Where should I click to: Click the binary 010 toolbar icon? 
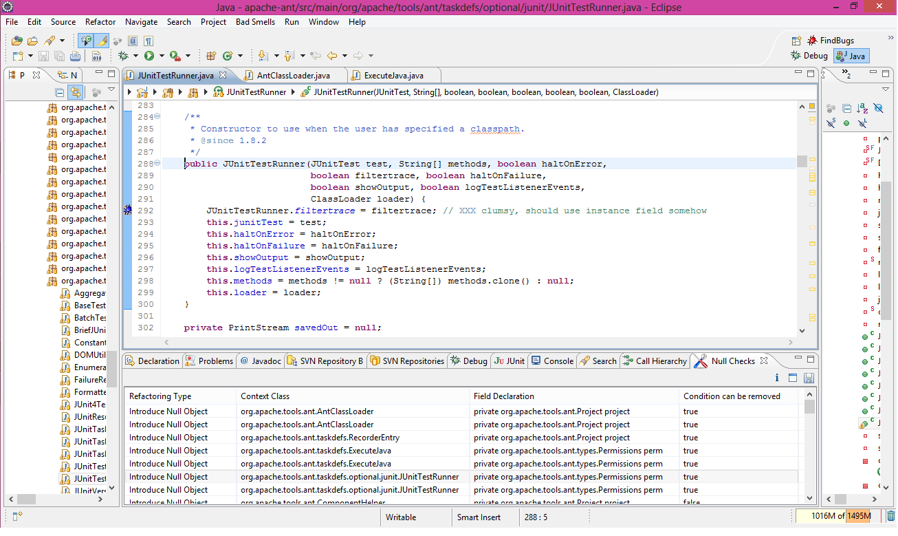click(96, 56)
